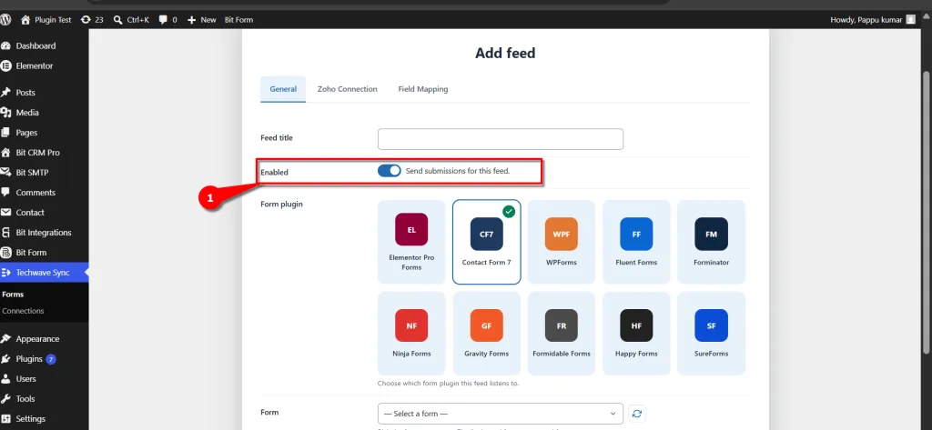Select Ninja Forms plugin card
The width and height of the screenshot is (932, 430).
coord(411,334)
